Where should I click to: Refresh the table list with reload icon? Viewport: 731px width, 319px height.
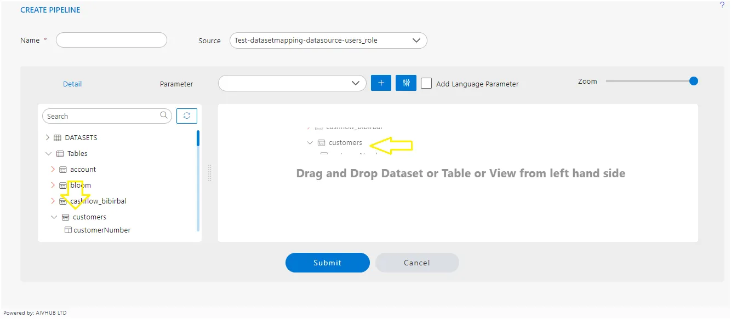187,115
